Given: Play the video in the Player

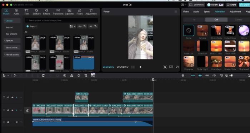Looking at the screenshot, I should 141,67.
